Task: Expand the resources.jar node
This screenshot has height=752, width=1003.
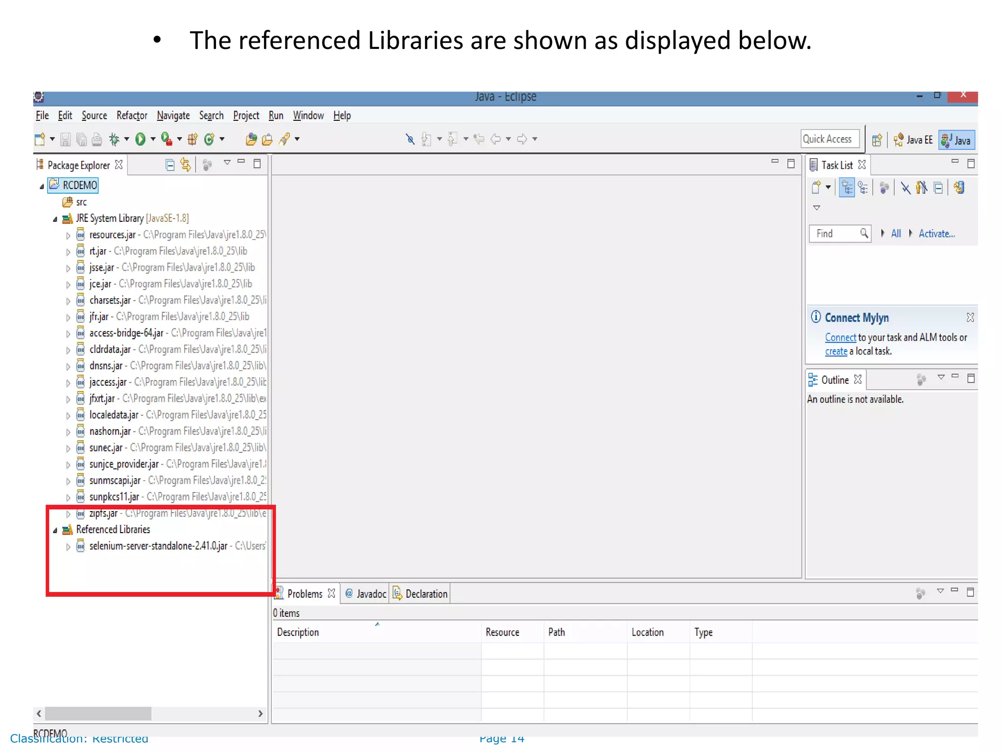Action: [69, 235]
